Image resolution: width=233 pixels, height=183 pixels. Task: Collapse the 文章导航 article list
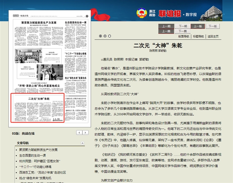pyautogui.click(x=83, y=143)
